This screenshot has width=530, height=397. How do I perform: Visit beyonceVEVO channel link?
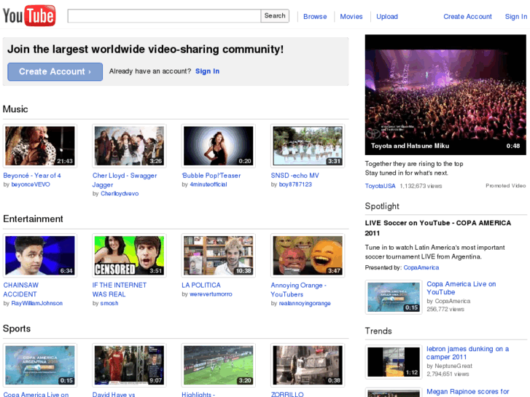coord(31,184)
